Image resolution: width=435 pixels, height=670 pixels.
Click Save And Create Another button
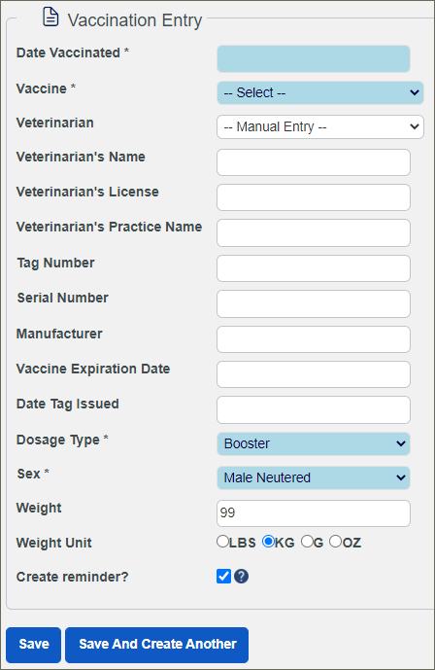(157, 645)
